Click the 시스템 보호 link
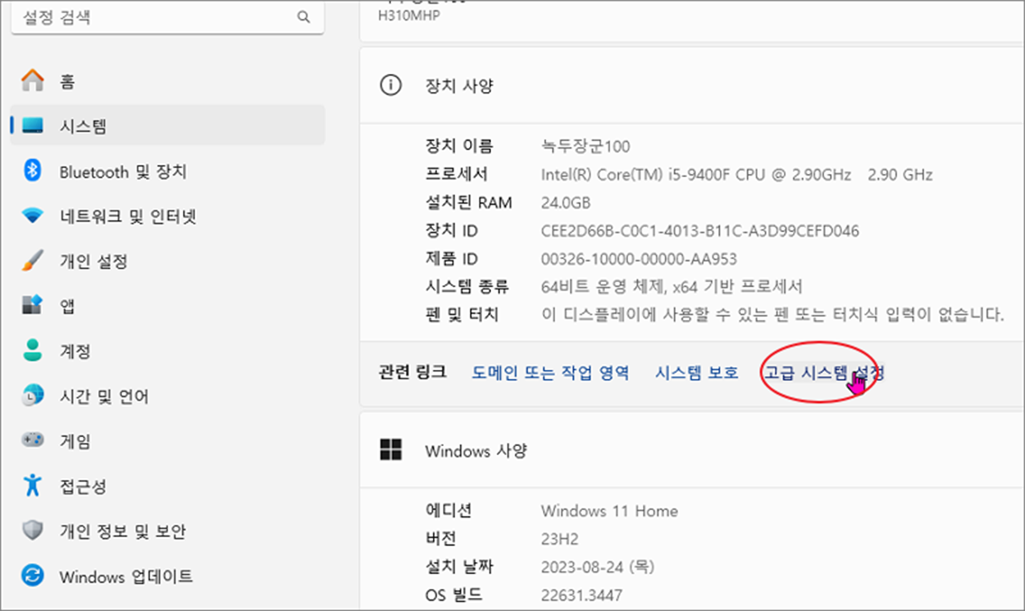 click(x=697, y=372)
